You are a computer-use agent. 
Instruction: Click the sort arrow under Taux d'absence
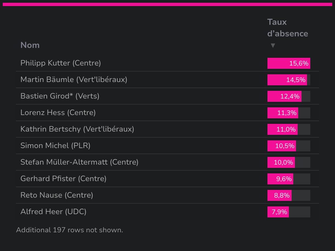point(273,46)
